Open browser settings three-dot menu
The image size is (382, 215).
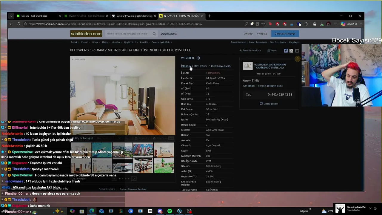(x=335, y=24)
